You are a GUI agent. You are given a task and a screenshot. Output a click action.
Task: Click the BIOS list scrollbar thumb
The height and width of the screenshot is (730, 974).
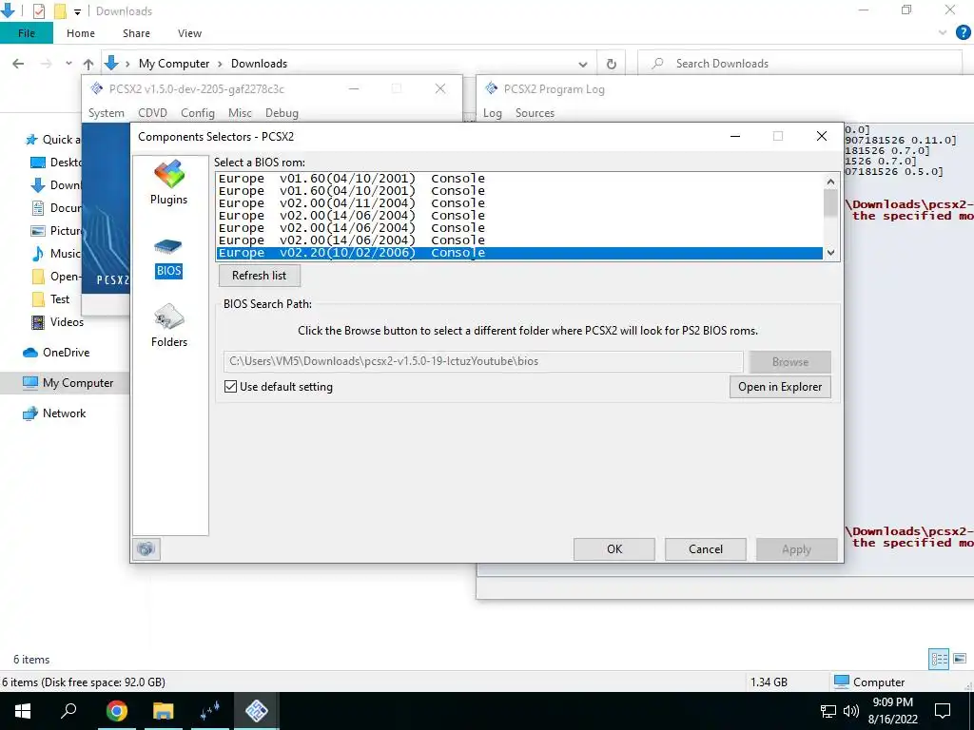(x=830, y=203)
